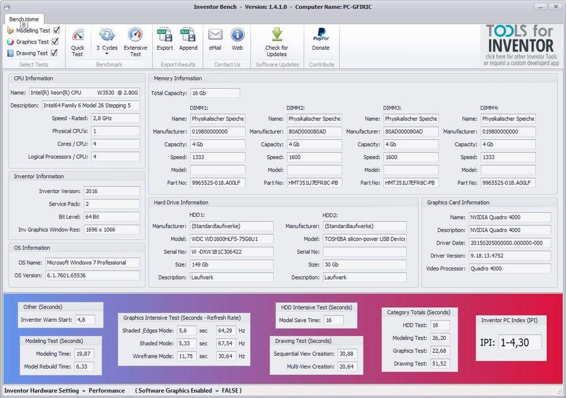Switch to the Bench Home tab

(24, 19)
